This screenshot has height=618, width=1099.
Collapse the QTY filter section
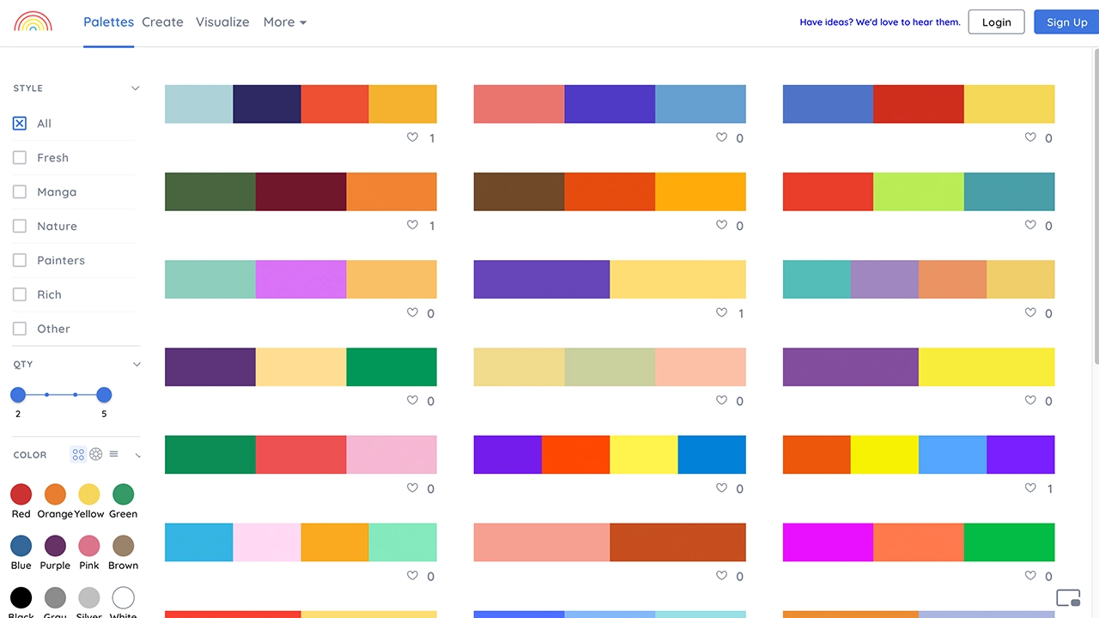click(x=136, y=365)
